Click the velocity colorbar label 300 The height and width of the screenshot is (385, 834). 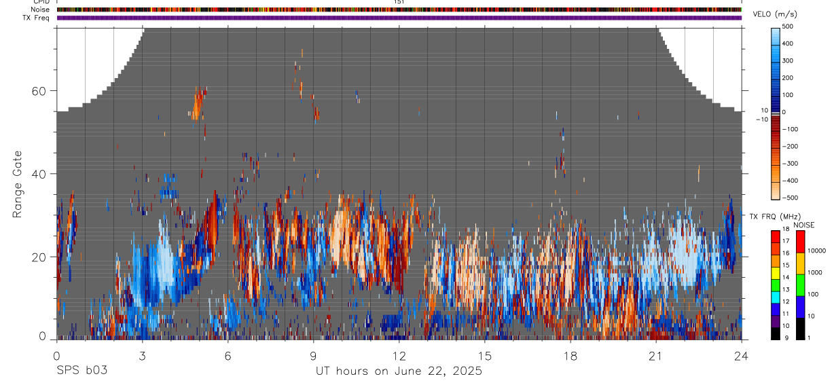point(789,60)
